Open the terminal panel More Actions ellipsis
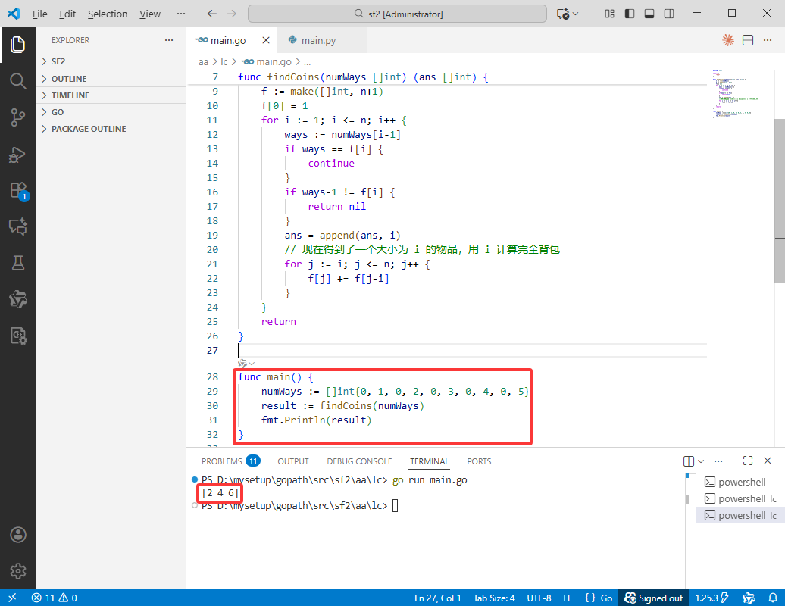 tap(718, 461)
